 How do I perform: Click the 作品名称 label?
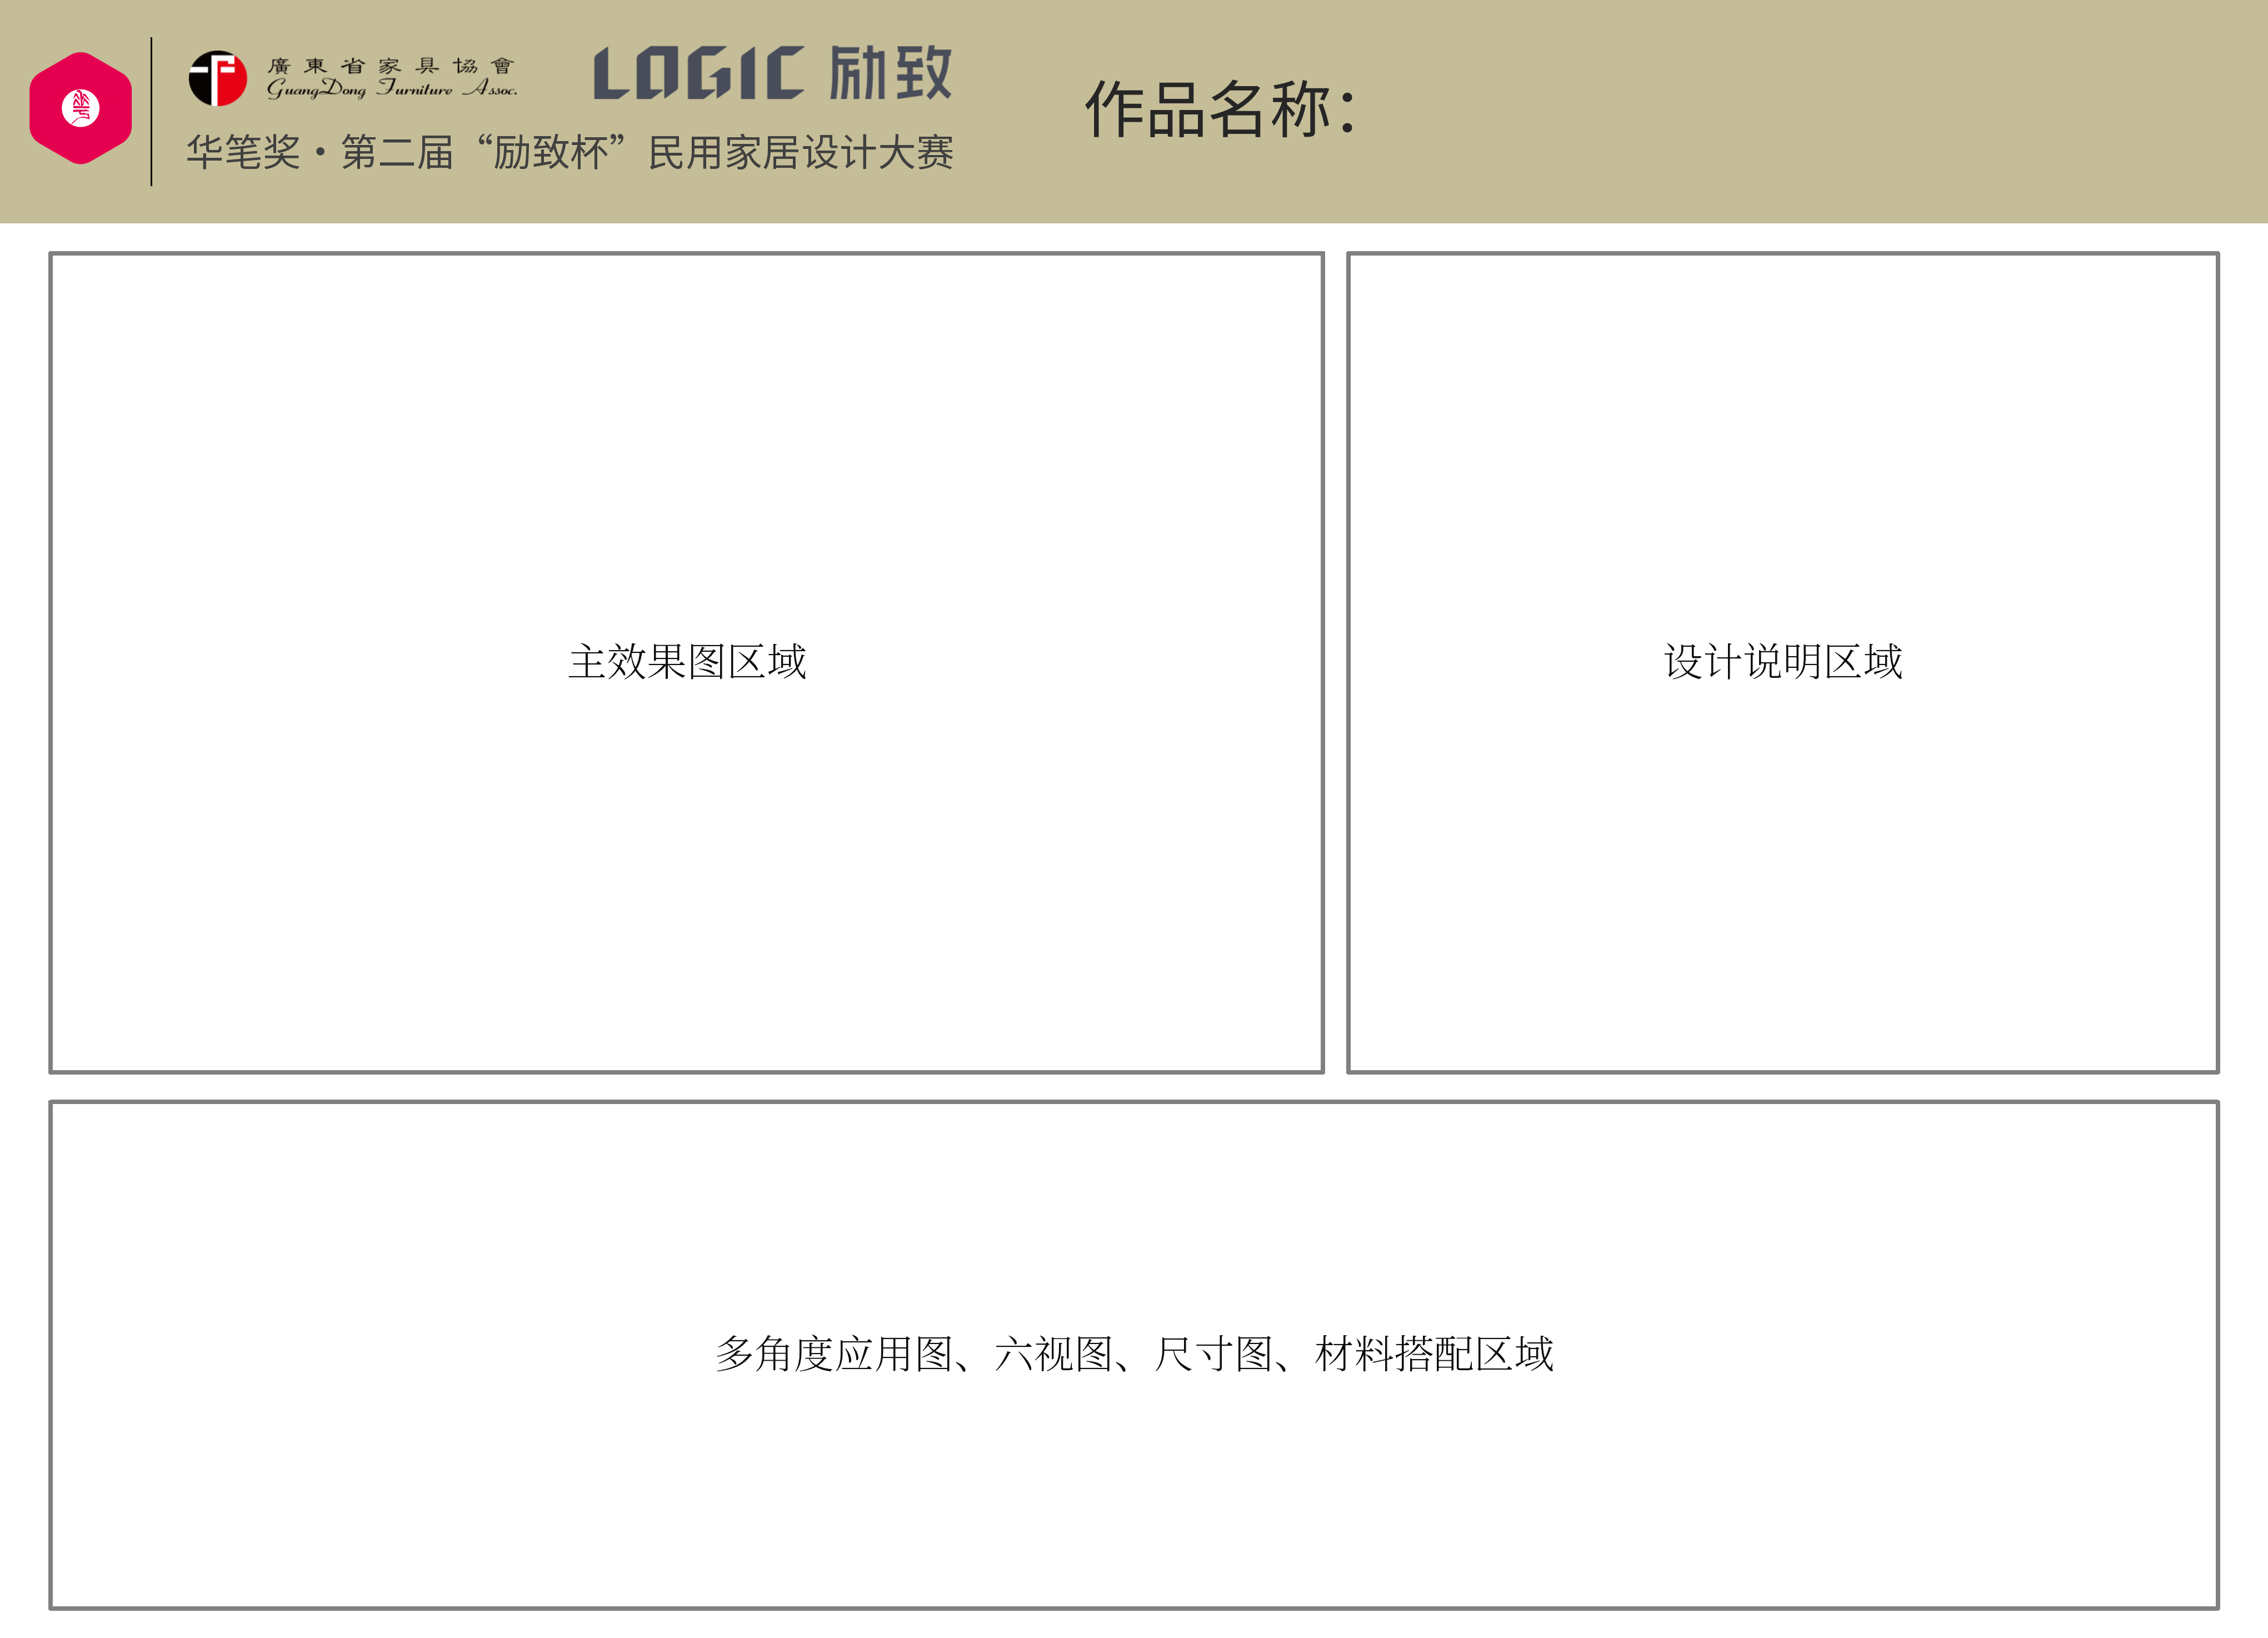click(1219, 109)
